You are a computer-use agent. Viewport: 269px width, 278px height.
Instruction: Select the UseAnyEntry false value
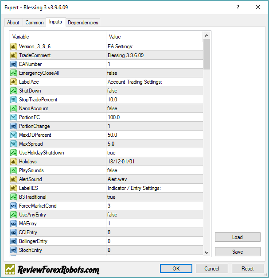point(112,215)
